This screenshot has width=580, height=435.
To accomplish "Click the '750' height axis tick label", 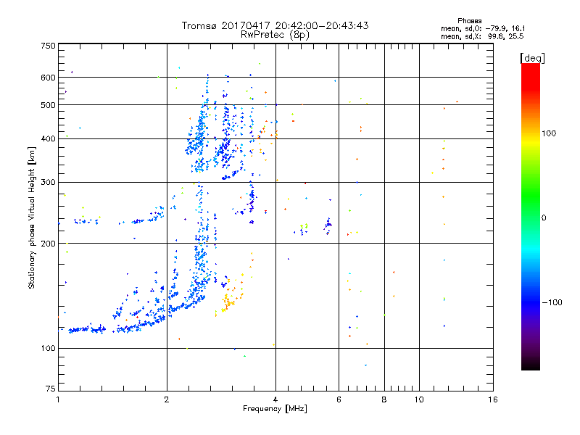I will [x=48, y=46].
